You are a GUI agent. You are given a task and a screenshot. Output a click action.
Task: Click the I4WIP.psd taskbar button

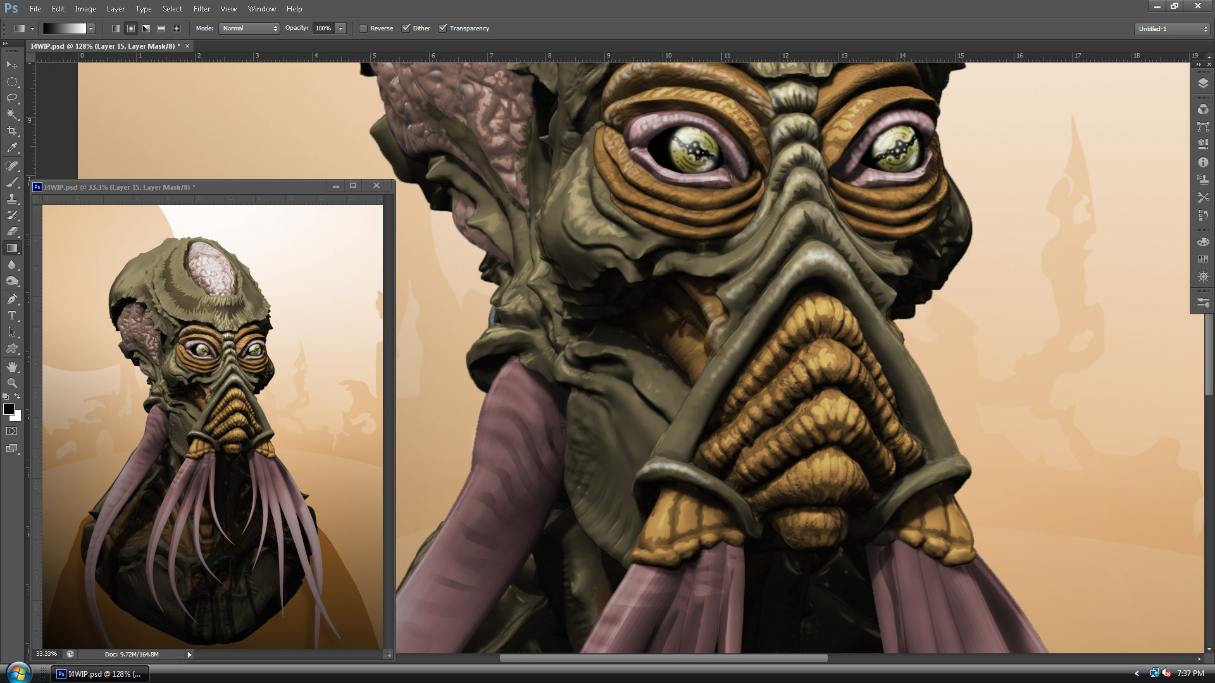(x=100, y=674)
